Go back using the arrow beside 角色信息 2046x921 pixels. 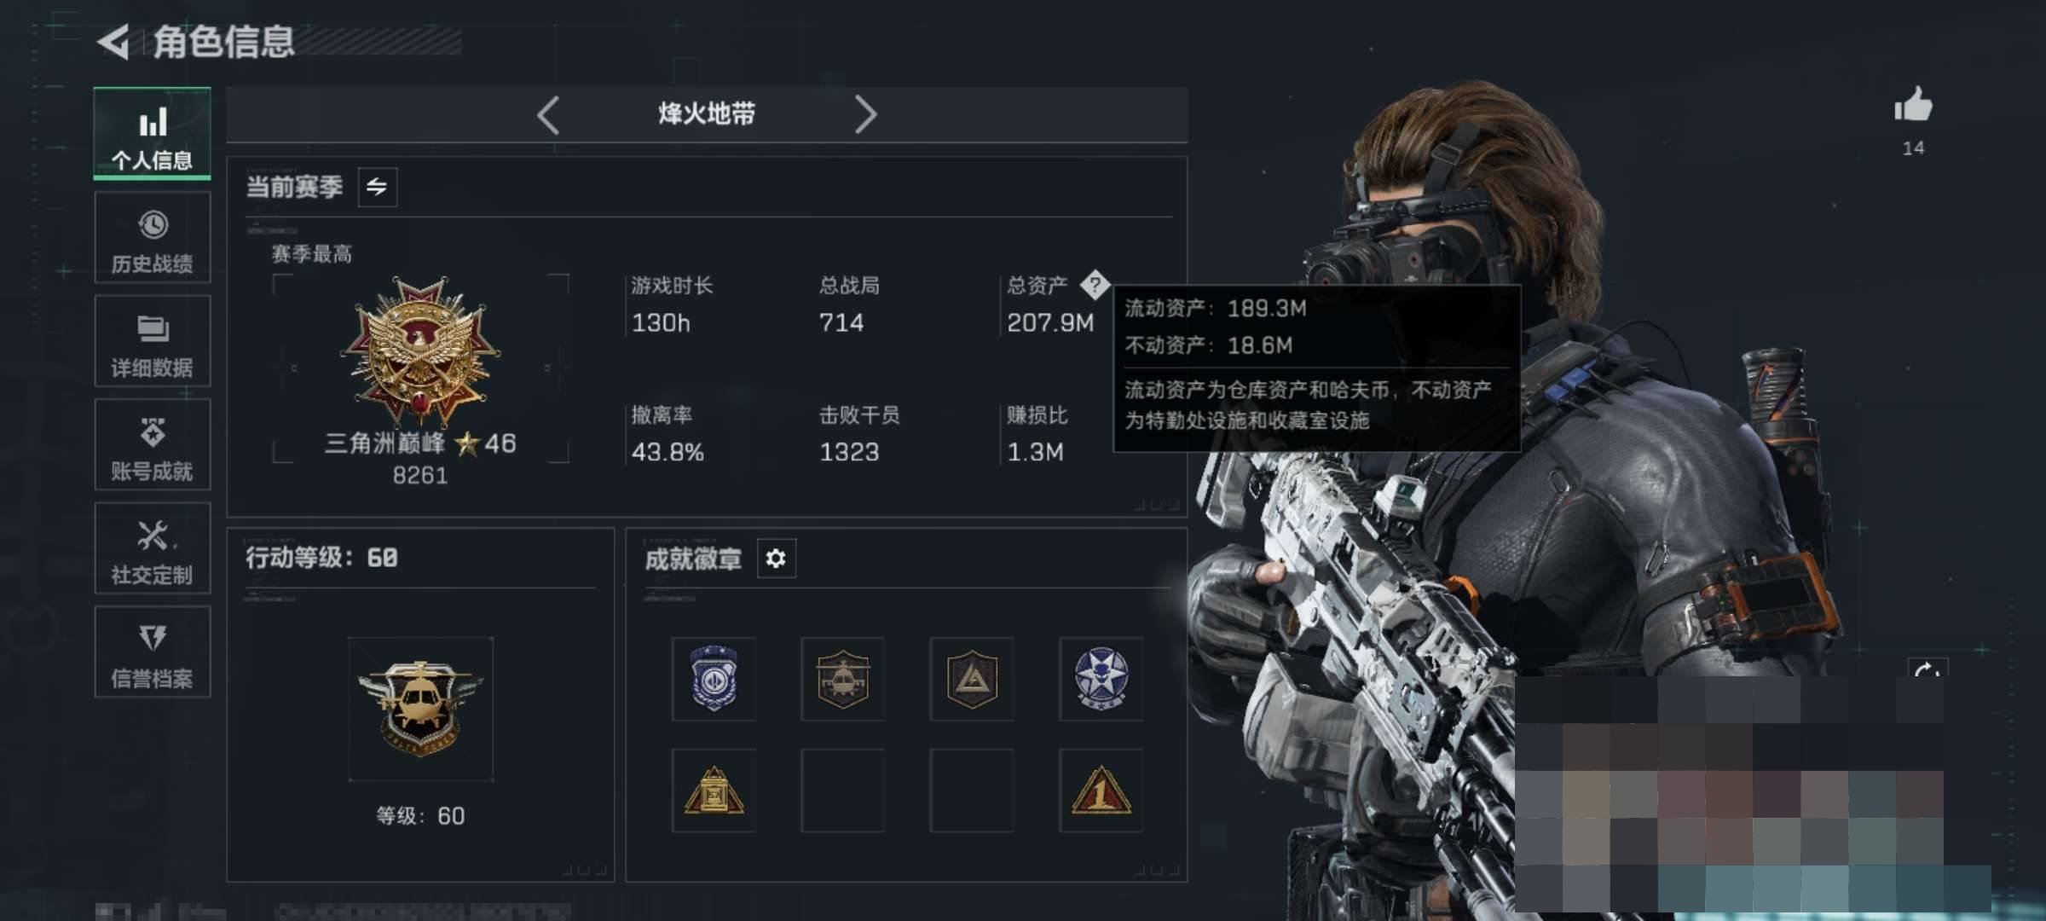coord(113,42)
